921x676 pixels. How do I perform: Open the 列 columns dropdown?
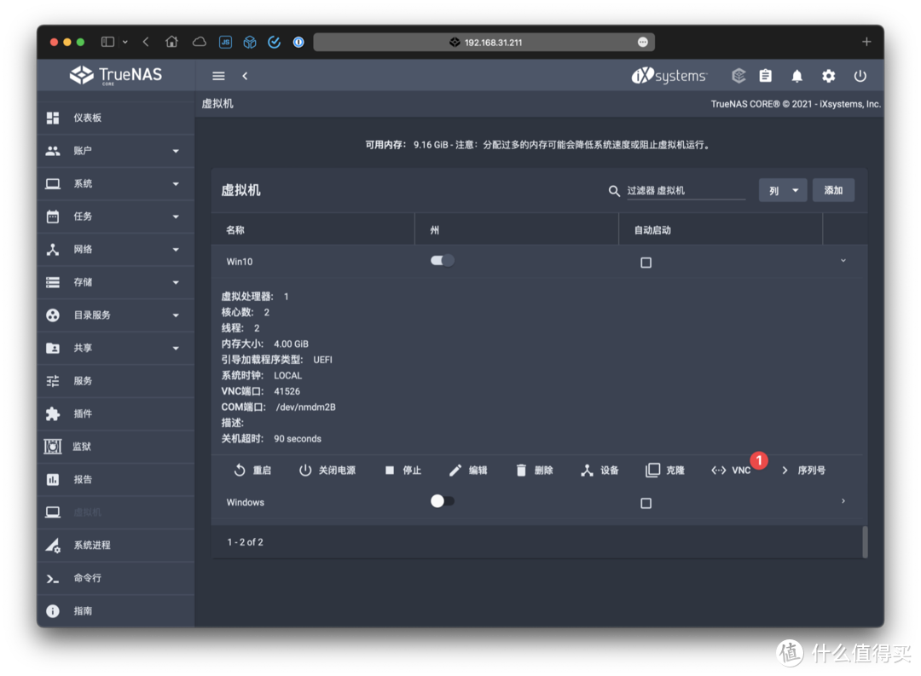coord(782,191)
